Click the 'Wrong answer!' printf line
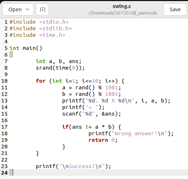This screenshot has width=188, height=179. [x=131, y=133]
